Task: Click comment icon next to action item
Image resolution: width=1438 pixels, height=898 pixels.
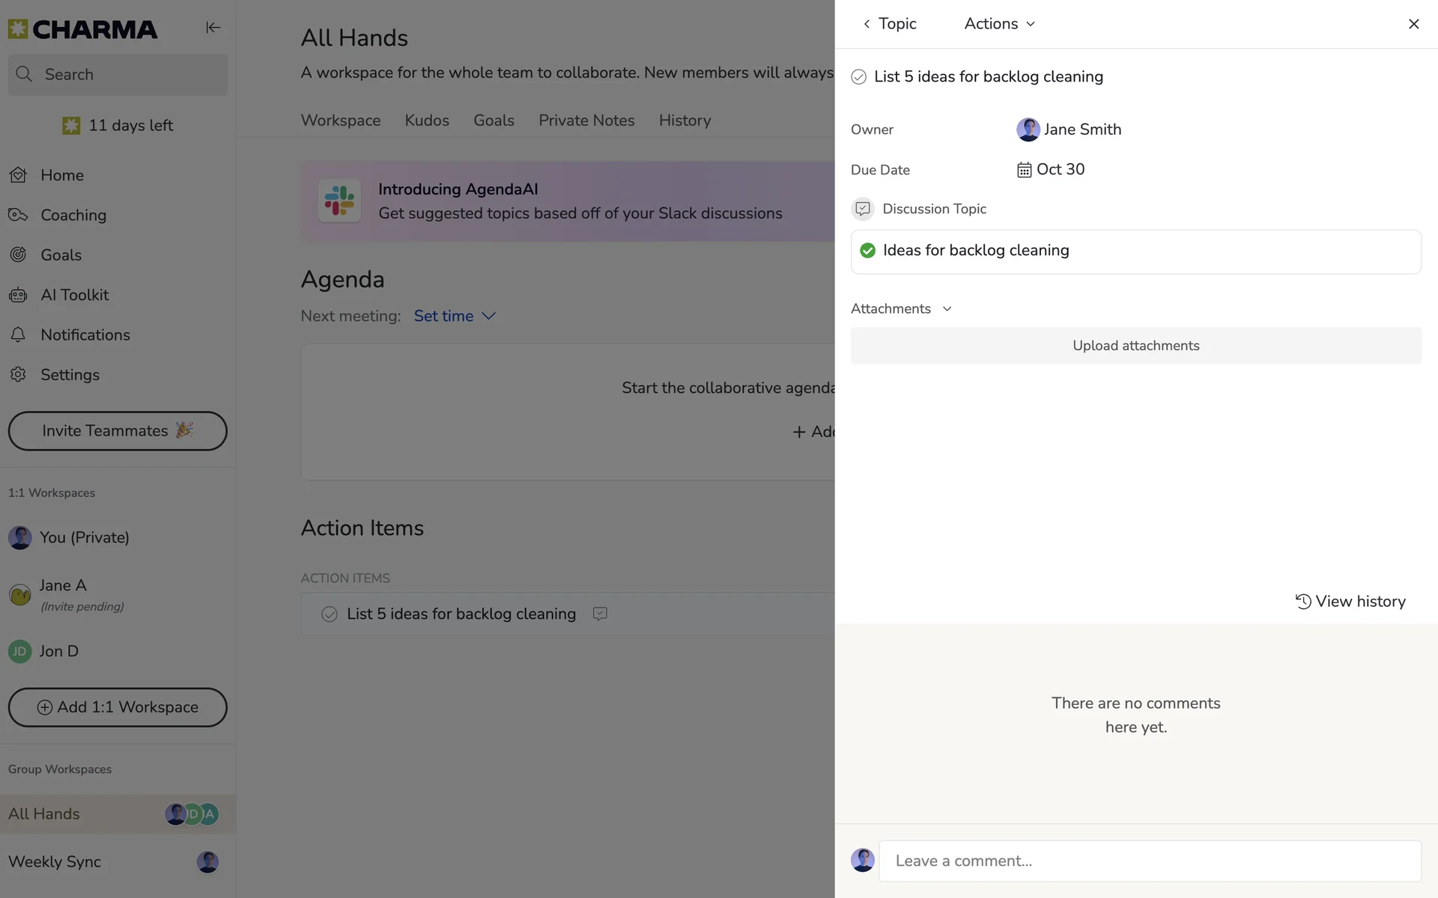Action: pyautogui.click(x=600, y=614)
